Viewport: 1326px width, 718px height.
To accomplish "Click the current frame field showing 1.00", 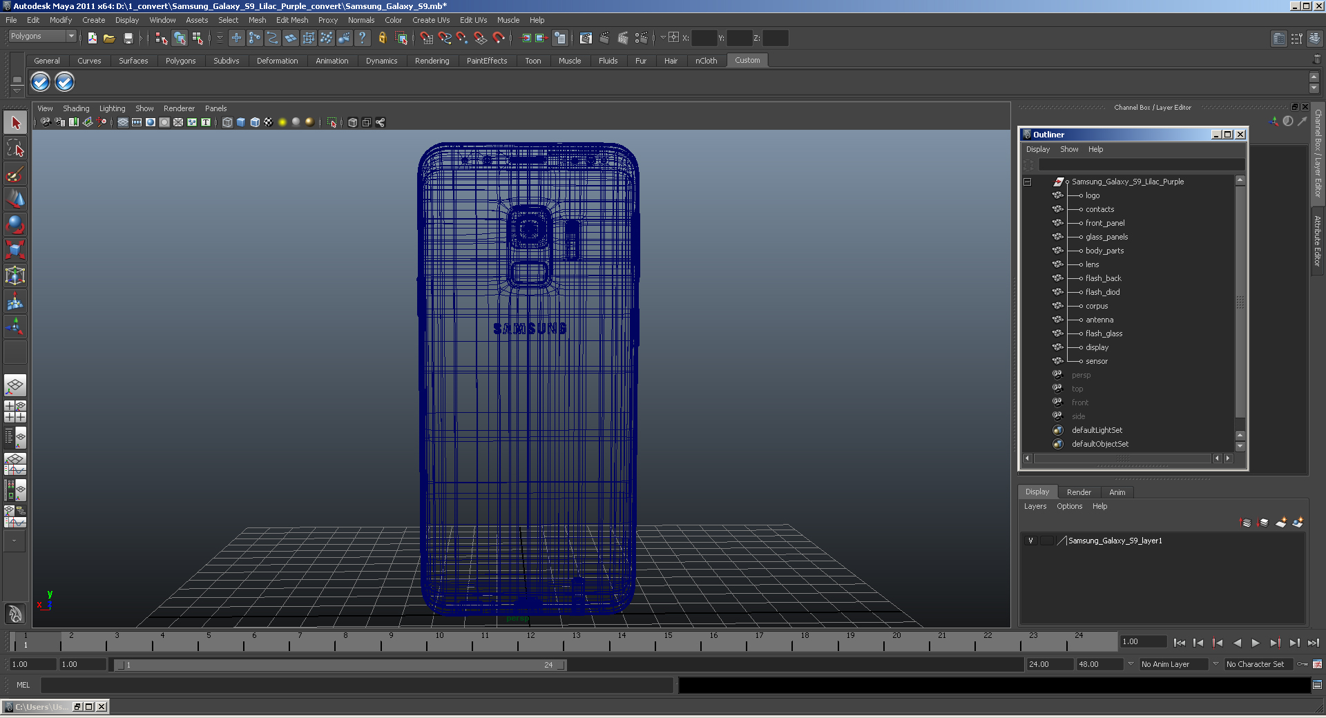I will pyautogui.click(x=1143, y=641).
